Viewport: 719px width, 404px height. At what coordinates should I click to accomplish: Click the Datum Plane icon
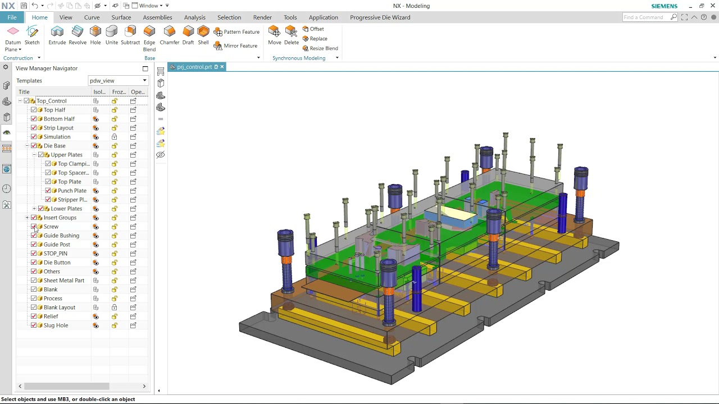tap(13, 33)
